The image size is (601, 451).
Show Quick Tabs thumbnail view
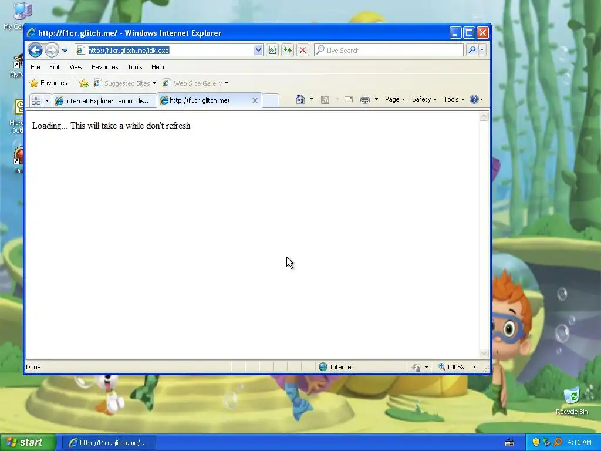[36, 101]
